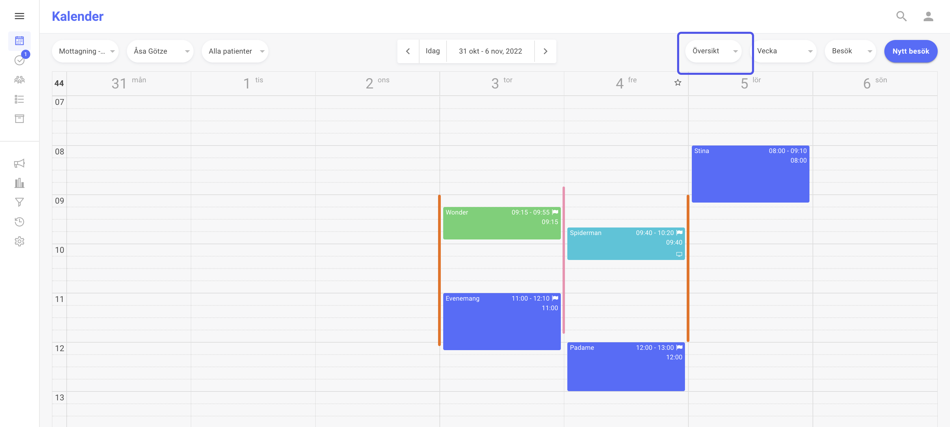950x427 pixels.
Task: Toggle the star on Friday 4
Action: tap(677, 83)
